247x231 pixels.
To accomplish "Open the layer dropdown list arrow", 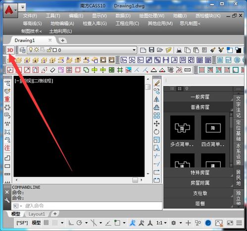I will [134, 50].
